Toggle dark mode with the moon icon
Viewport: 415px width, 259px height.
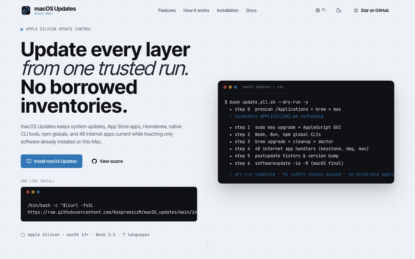pyautogui.click(x=339, y=10)
